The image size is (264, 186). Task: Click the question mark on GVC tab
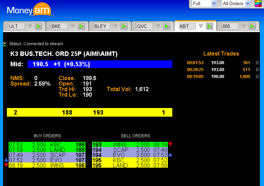158,26
